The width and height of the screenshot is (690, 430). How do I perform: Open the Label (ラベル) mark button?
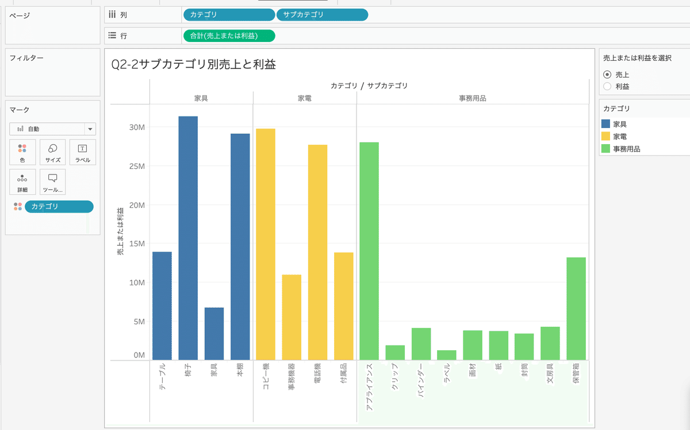82,152
